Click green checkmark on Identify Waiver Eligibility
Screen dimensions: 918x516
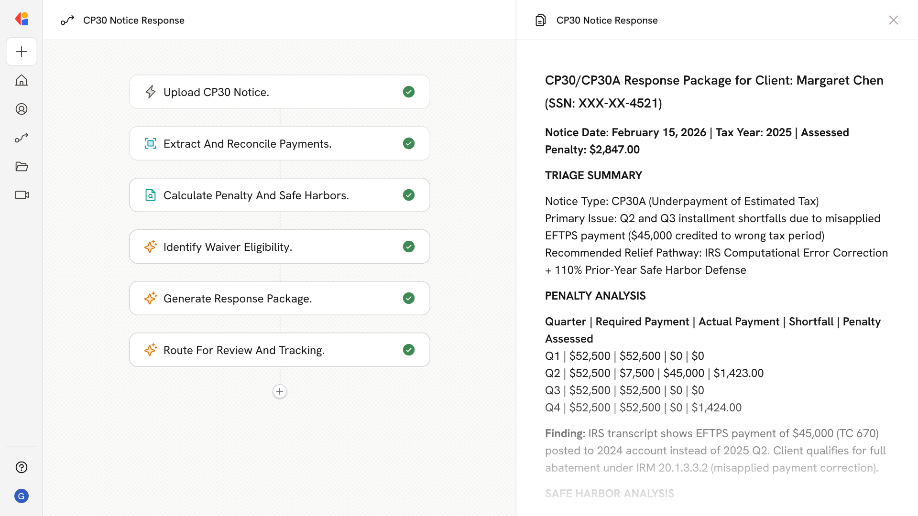point(408,247)
